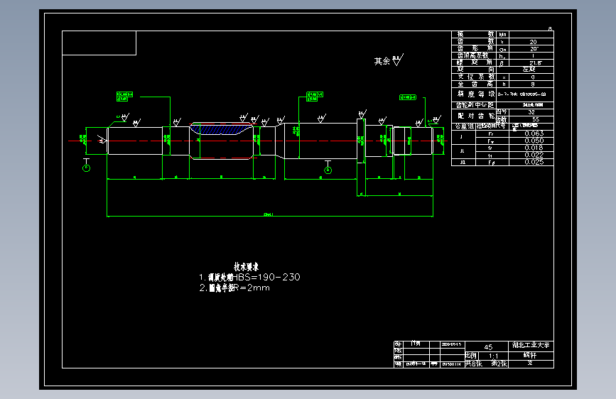616x399 pixels.
Task: Select the helix angle value 21.8°
Action: [x=536, y=63]
